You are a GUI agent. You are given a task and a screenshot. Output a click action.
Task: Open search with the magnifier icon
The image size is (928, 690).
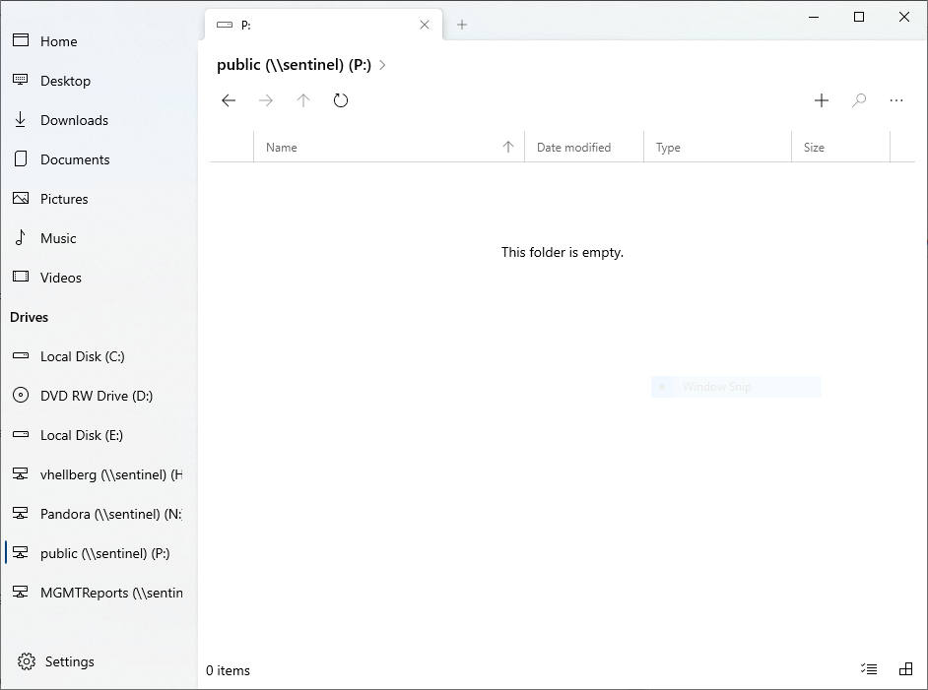(x=859, y=100)
